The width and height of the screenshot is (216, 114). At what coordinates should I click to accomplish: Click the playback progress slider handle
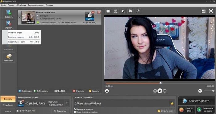pos(160,83)
